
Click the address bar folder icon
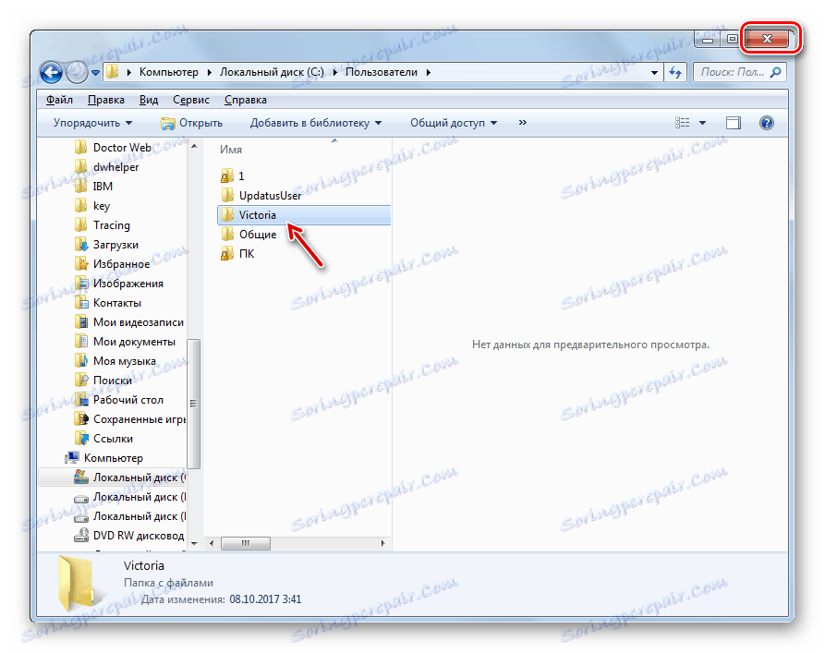(112, 72)
